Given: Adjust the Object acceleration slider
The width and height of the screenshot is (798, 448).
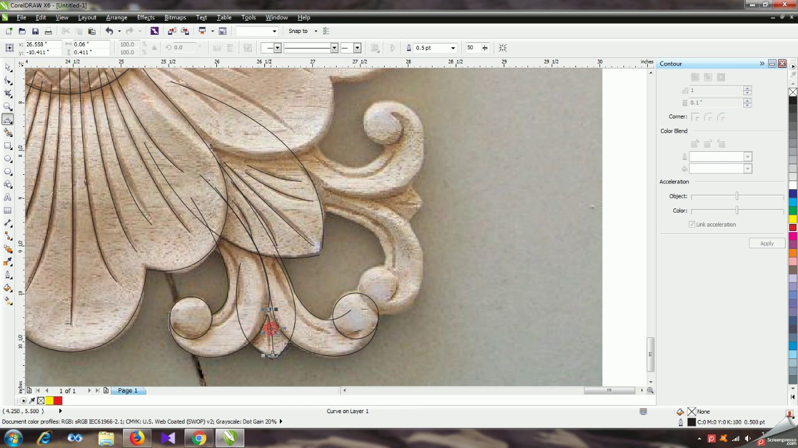Looking at the screenshot, I should (x=737, y=197).
